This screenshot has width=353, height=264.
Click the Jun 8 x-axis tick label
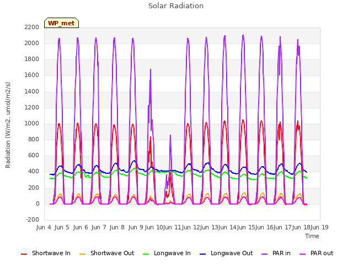click(x=117, y=227)
